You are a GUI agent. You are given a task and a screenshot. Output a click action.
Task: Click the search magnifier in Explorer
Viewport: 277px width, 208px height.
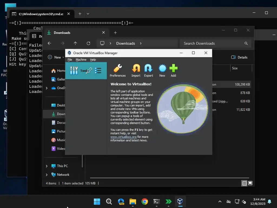point(246,43)
